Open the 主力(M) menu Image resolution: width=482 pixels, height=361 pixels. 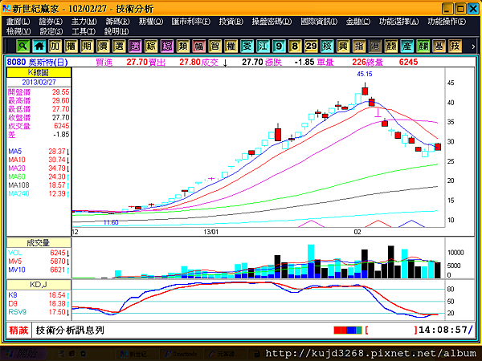[84, 22]
